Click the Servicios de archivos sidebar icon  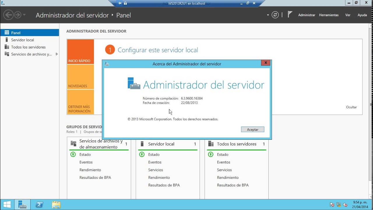(x=7, y=54)
